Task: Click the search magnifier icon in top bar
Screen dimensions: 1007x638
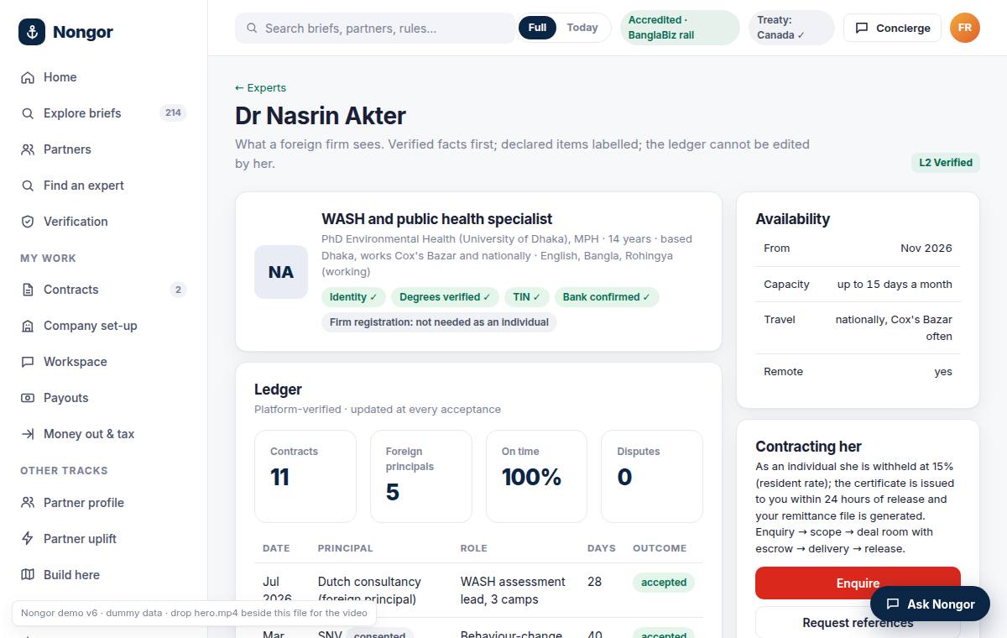Action: point(252,29)
